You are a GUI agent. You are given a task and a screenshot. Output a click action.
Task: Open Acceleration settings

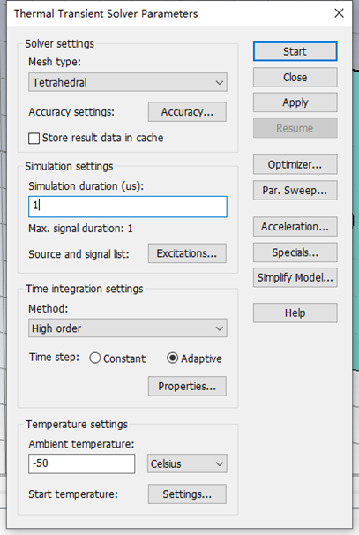(295, 227)
